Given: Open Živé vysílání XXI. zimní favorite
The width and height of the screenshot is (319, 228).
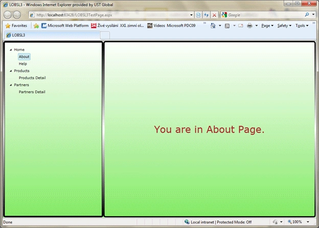Looking at the screenshot, I should pos(118,26).
